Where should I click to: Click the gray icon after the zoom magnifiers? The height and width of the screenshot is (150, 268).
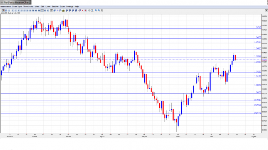point(102,10)
